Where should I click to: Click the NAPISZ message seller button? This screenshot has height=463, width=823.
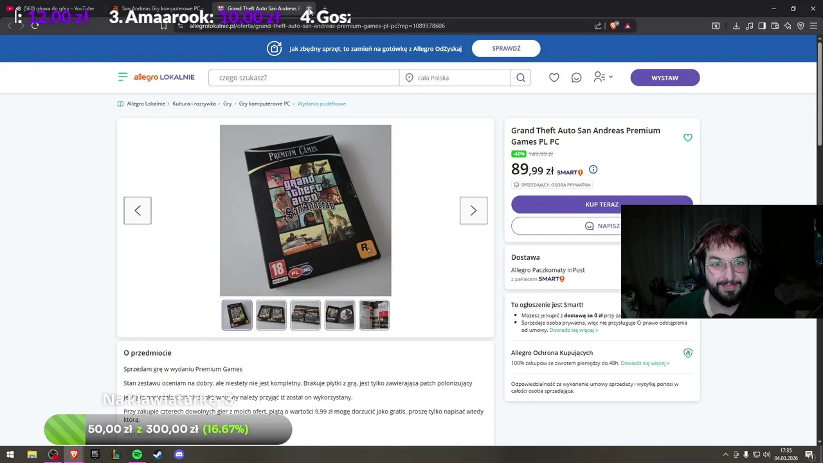tap(602, 226)
